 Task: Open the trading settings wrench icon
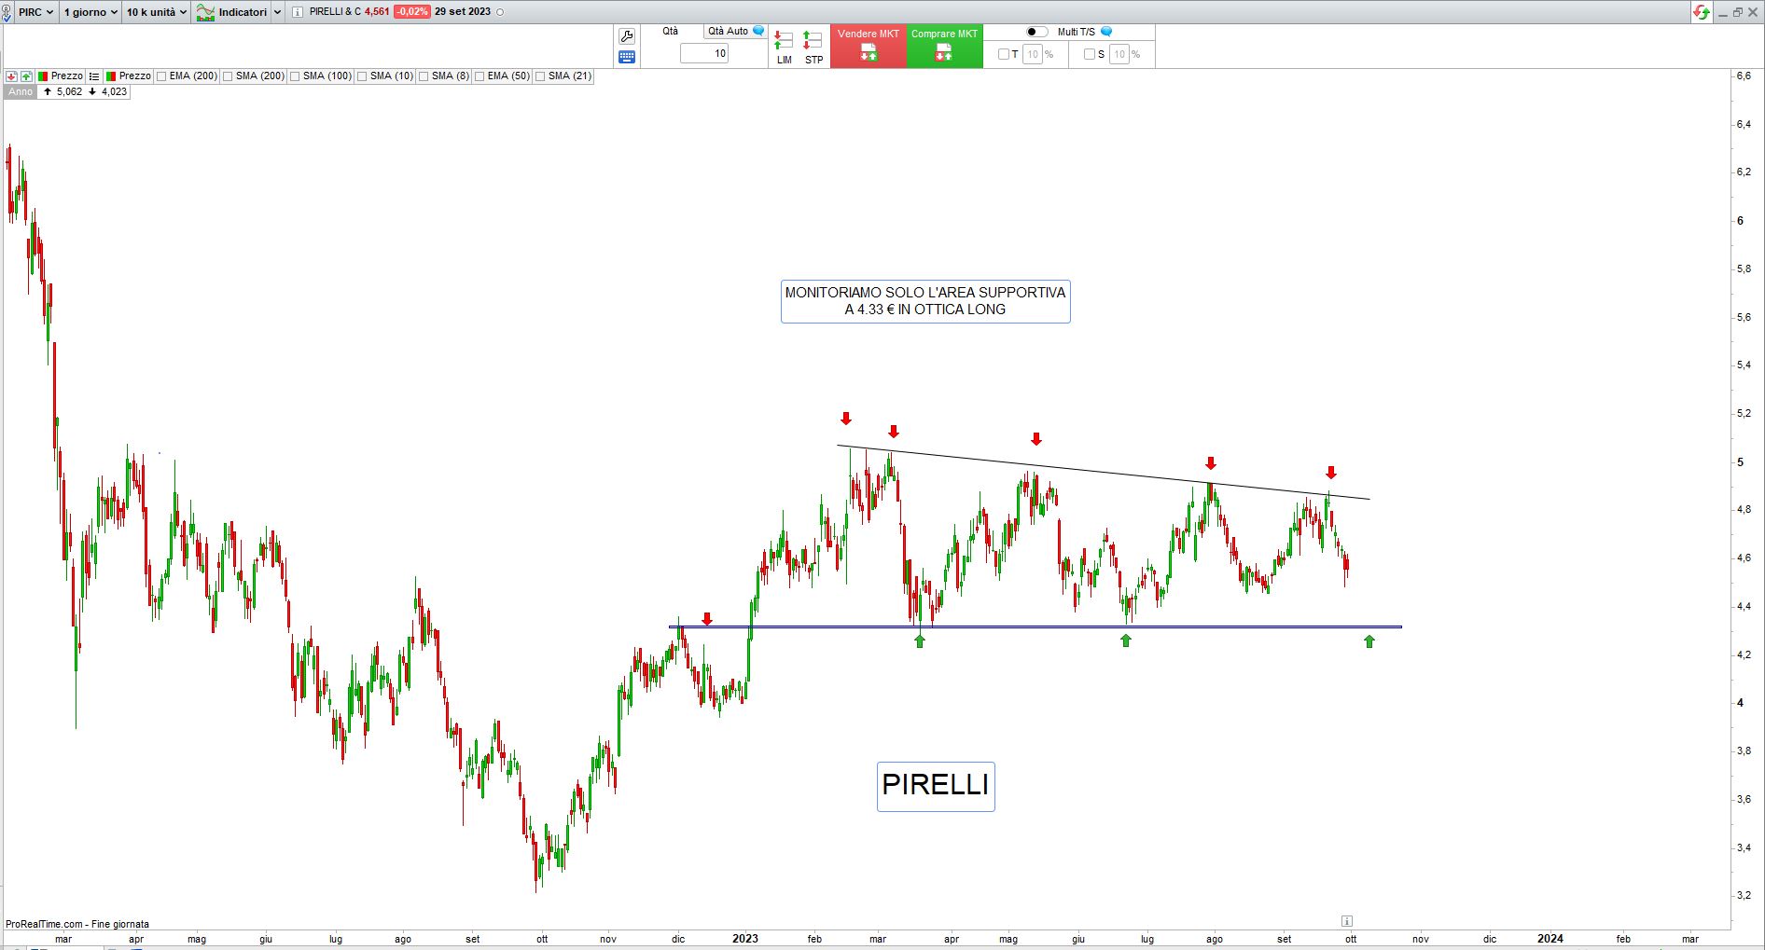click(x=627, y=36)
